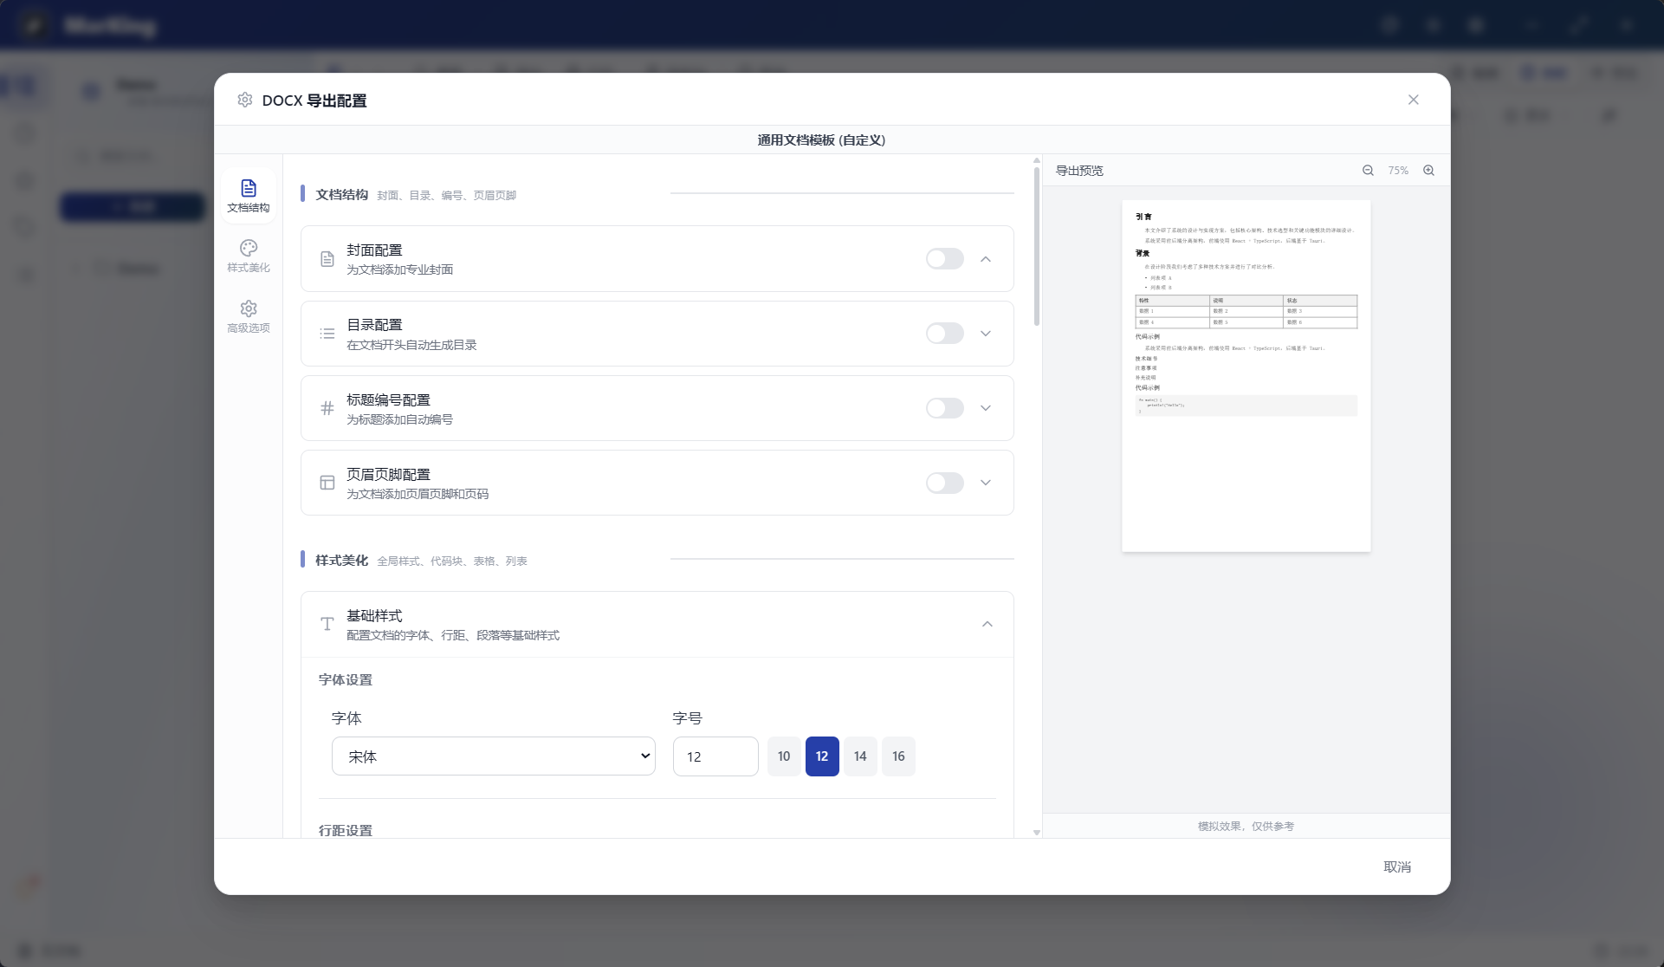Image resolution: width=1664 pixels, height=967 pixels.
Task: Open the 字体 dropdown showing 宋体
Action: 494,756
